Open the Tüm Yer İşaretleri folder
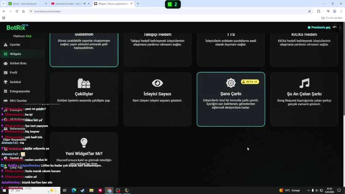Screen dimensions: 345x194 click(332, 18)
